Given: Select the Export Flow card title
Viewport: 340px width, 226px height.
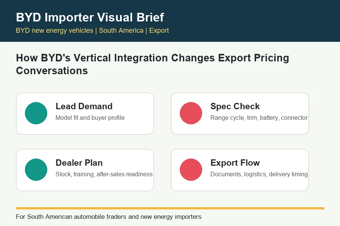Looking at the screenshot, I should click(x=235, y=163).
